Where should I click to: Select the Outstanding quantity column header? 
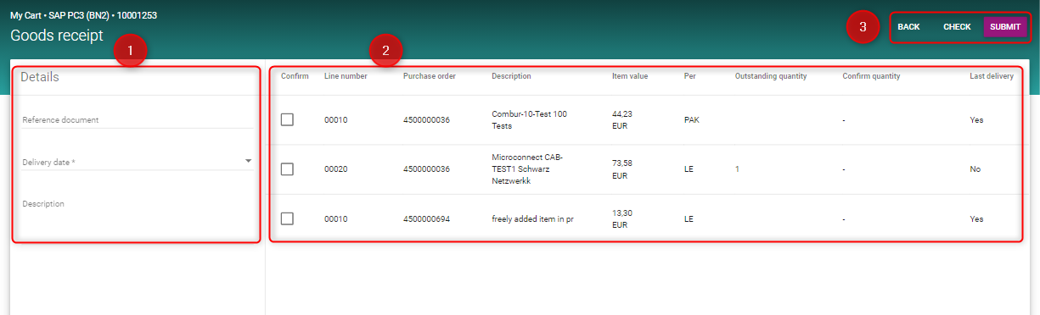click(x=771, y=76)
